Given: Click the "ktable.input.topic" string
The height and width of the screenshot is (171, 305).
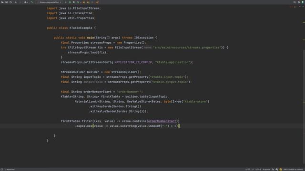Looking at the screenshot, I should pos(167,77).
